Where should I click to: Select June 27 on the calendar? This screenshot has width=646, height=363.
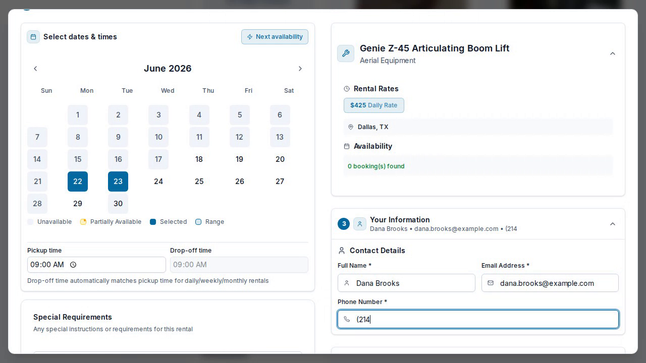click(x=280, y=181)
